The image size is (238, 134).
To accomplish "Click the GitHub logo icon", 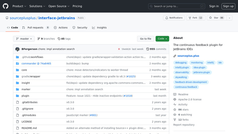I will click(6, 6).
